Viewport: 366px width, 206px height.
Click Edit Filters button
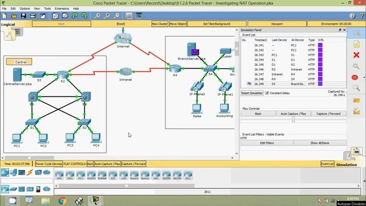267,143
